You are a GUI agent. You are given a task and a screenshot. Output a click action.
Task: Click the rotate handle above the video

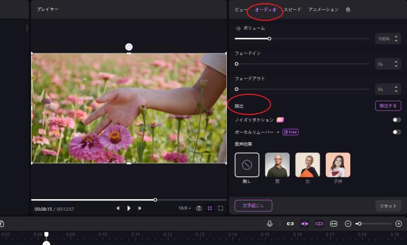129,47
